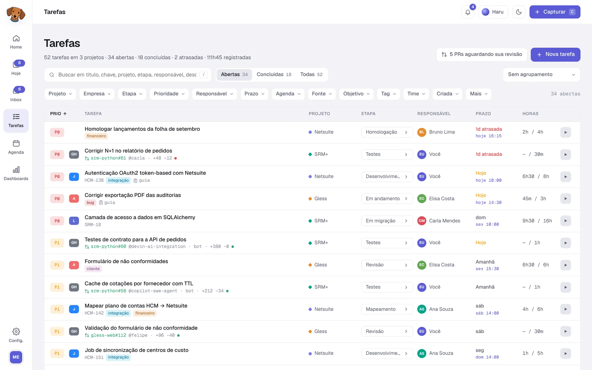This screenshot has height=370, width=592.
Task: Click the Nova tarefa button
Action: pyautogui.click(x=555, y=54)
